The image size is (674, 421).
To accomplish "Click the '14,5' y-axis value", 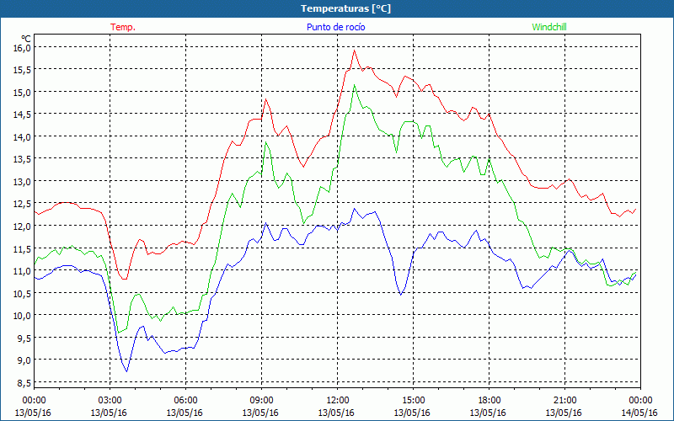I will pyautogui.click(x=22, y=115).
